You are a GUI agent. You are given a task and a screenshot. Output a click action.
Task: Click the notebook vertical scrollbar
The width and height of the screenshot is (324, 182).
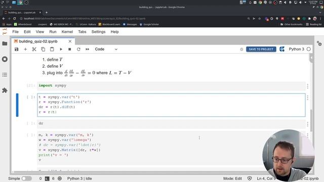[311, 120]
